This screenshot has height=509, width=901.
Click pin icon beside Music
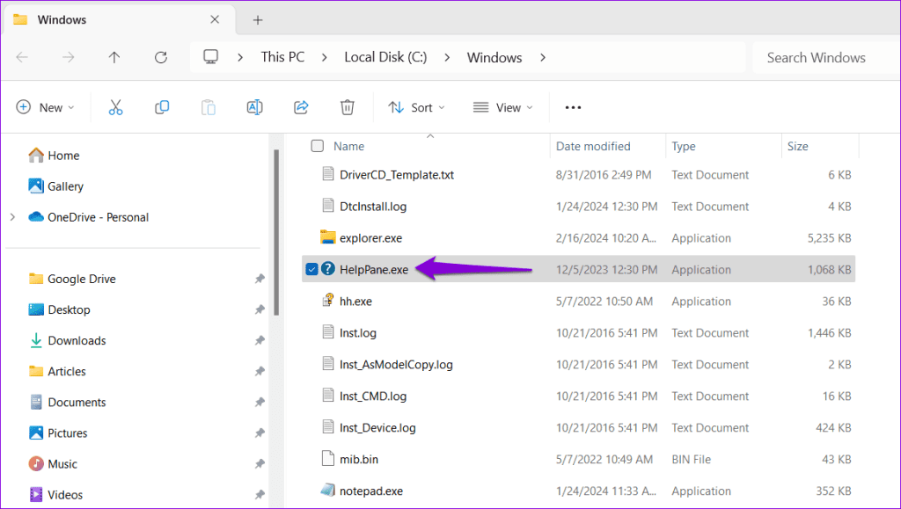pyautogui.click(x=260, y=464)
